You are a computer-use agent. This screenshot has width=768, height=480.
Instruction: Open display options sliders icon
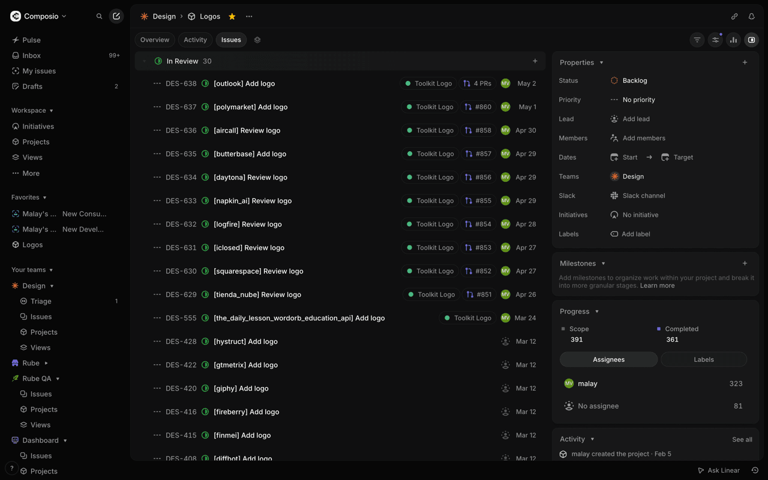click(x=715, y=40)
